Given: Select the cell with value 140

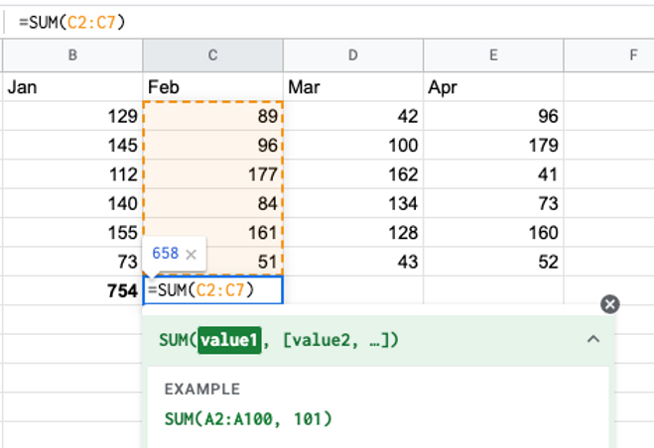Looking at the screenshot, I should click(72, 203).
